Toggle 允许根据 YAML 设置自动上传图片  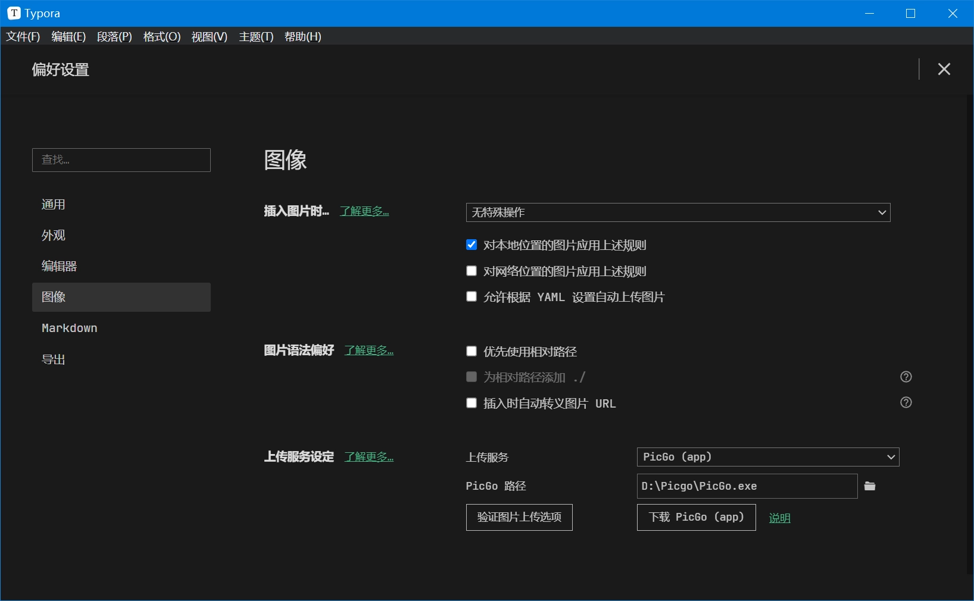point(472,296)
